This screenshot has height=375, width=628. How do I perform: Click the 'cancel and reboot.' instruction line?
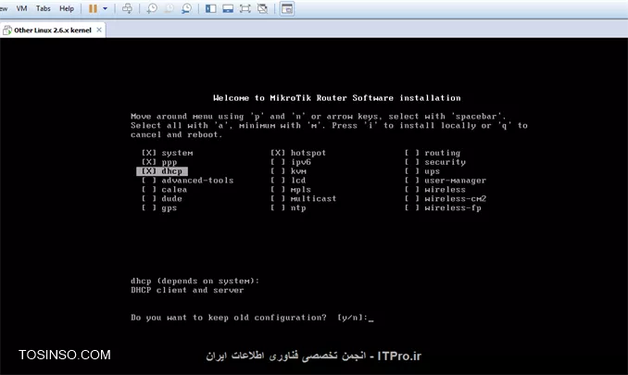(x=176, y=135)
